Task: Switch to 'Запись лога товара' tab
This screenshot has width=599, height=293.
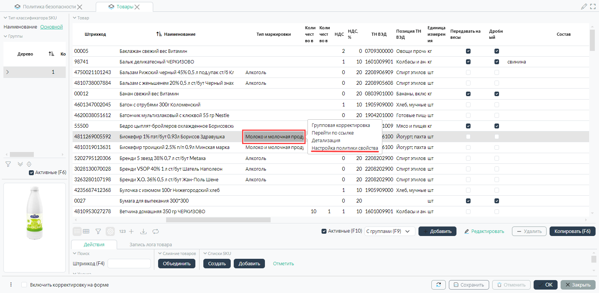Action: 151,244
